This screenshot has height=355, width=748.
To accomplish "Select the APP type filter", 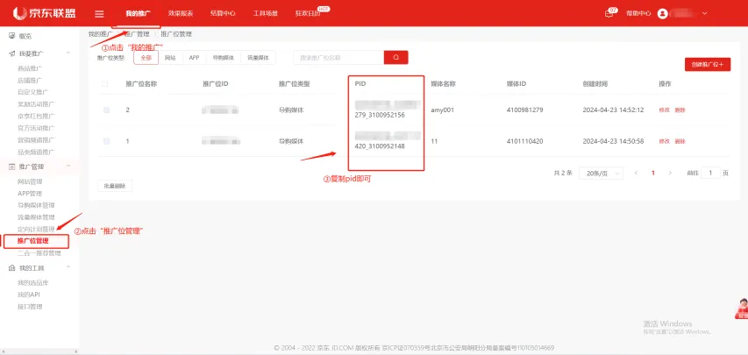I will pyautogui.click(x=194, y=58).
